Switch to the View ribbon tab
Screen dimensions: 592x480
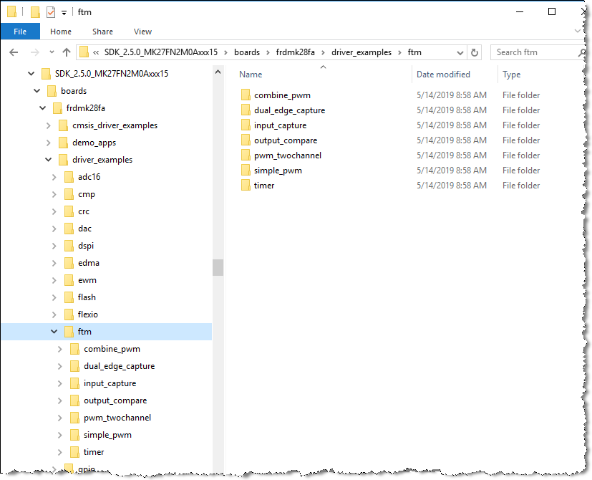click(142, 32)
